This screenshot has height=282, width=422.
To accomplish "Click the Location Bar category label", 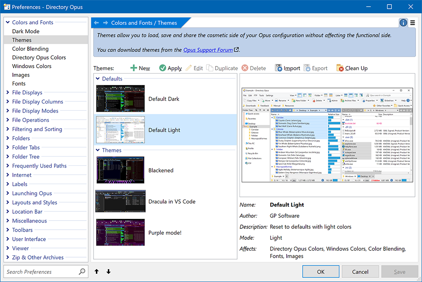I will coord(27,211).
